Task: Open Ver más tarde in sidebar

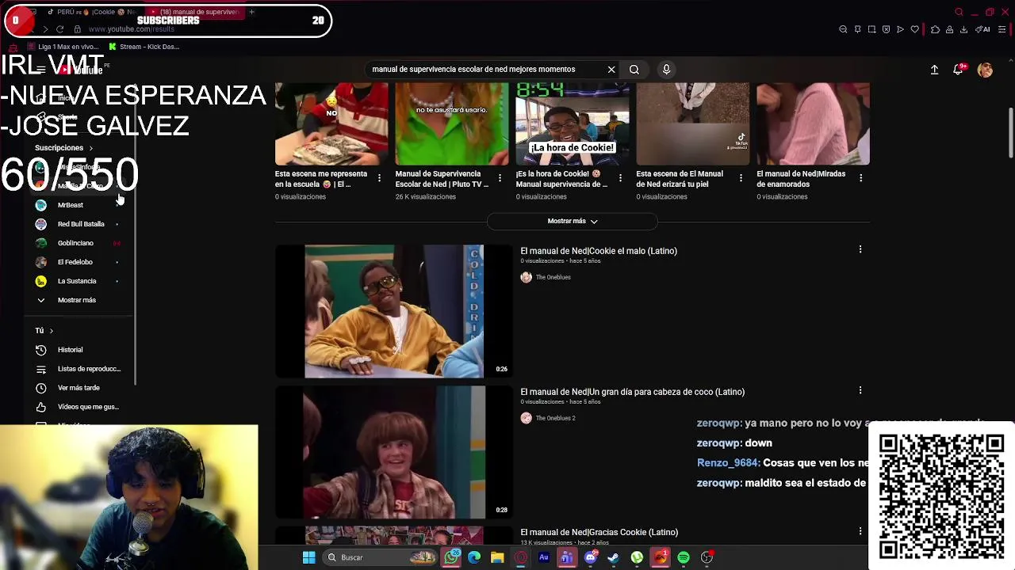Action: tap(79, 388)
